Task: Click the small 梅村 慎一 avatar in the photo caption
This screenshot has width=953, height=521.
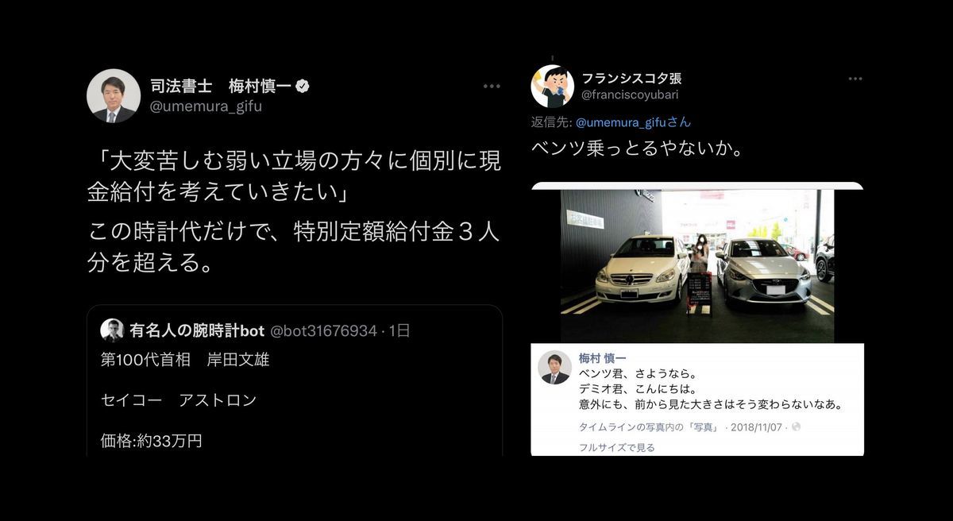Action: pos(554,368)
